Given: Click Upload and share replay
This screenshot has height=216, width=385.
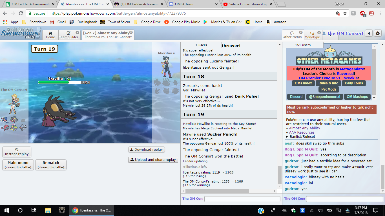Looking at the screenshot, I should [x=153, y=159].
